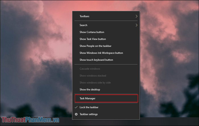Screen dimensions: 199x126
Task: Choose Show the desktop
Action: coord(106,90)
